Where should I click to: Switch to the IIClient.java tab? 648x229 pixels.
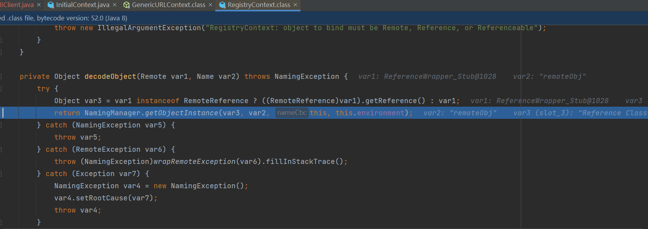(x=17, y=5)
